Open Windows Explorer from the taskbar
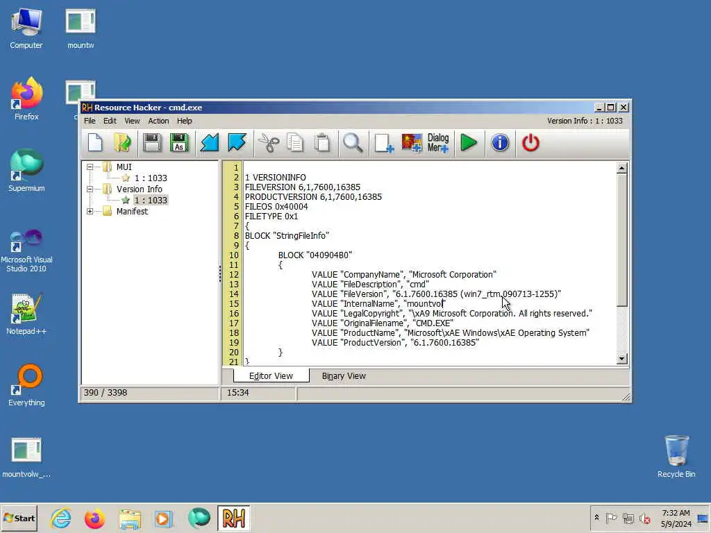The height and width of the screenshot is (533, 711). click(x=130, y=518)
